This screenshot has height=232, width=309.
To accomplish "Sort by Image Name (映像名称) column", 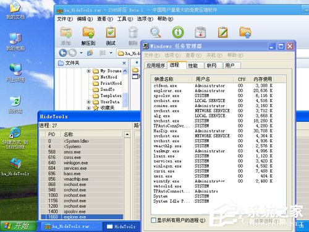I will click(171, 79).
